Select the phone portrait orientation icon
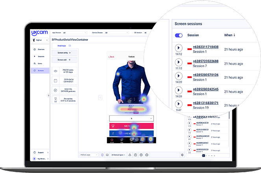 (102, 155)
